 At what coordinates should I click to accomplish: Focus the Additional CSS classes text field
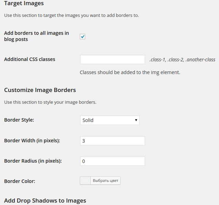[112, 60]
